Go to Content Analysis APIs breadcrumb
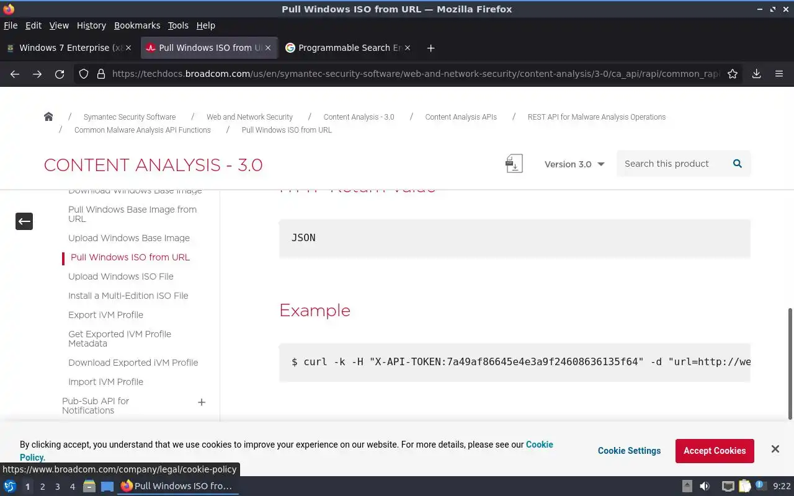This screenshot has width=794, height=496. point(461,117)
